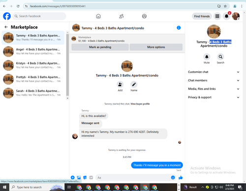Go back using Marketplace back arrow
This screenshot has height=191, width=246.
pos(6,27)
